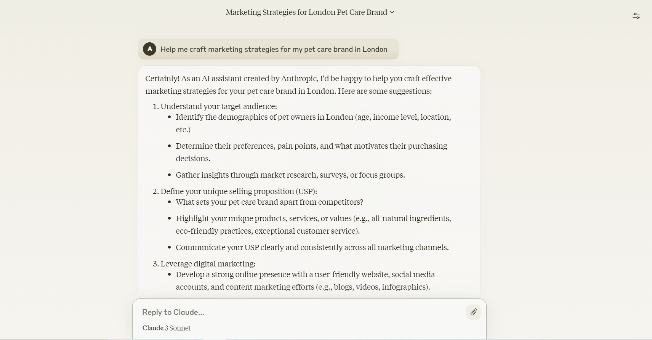Click the 'Highlight your unique products' bullet
652x340 pixels.
coord(313,218)
